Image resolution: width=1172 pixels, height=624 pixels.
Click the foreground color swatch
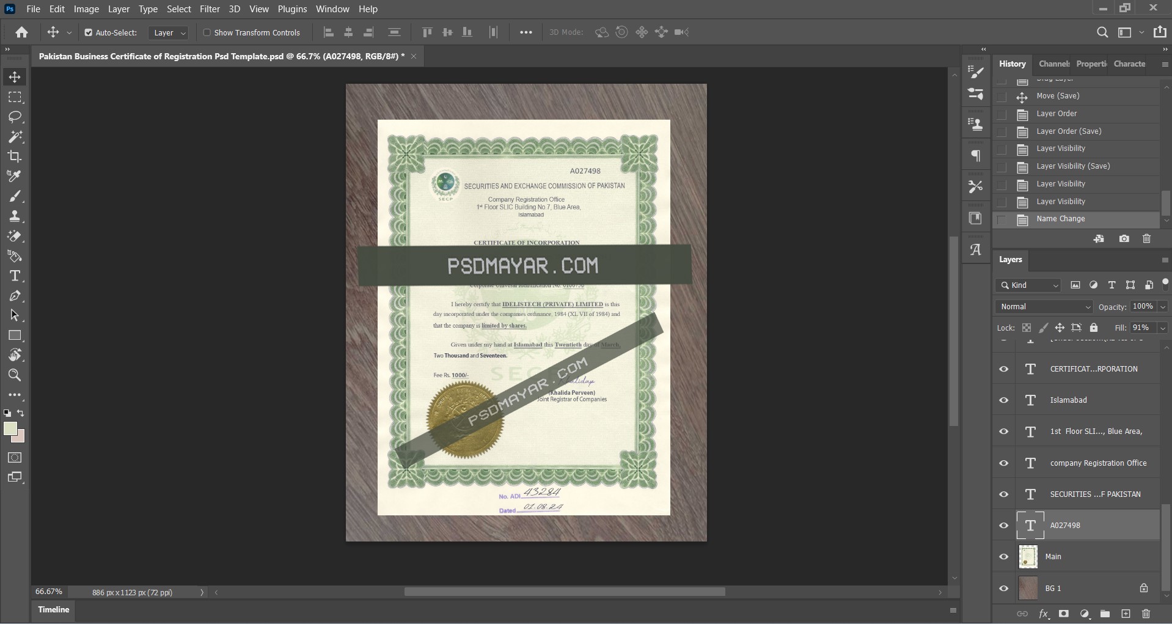tap(10, 429)
